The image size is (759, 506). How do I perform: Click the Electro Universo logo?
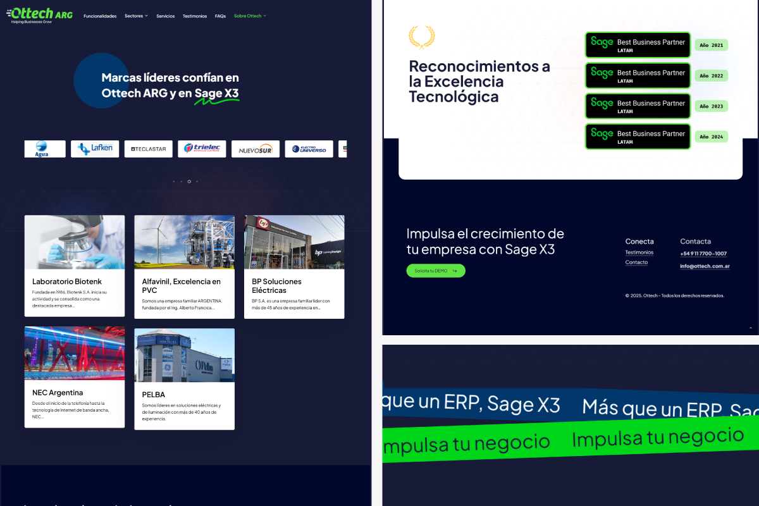click(x=309, y=149)
